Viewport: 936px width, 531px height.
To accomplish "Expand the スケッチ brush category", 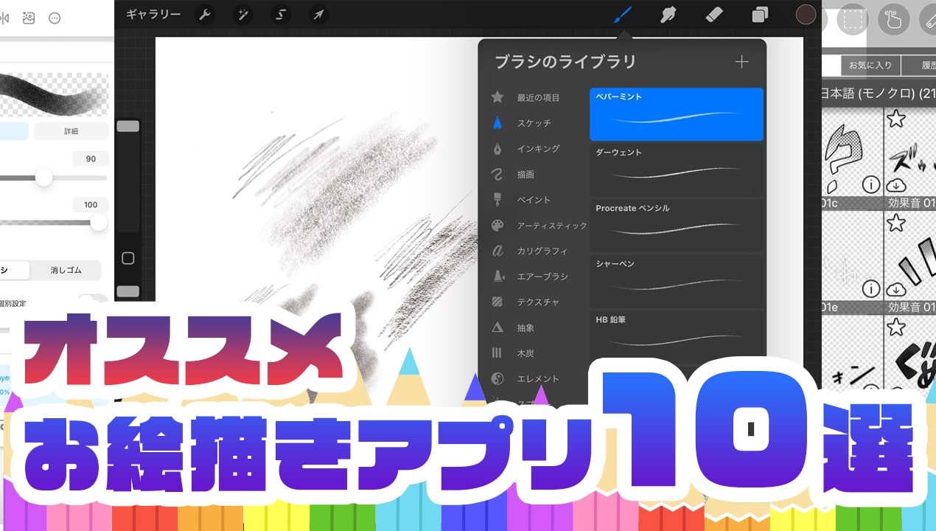I will (534, 123).
